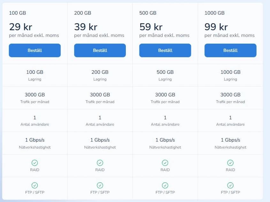Click '1 Gbps/s' value in the 1000 GB column
Screen dimensions: 270x202
tap(230, 140)
